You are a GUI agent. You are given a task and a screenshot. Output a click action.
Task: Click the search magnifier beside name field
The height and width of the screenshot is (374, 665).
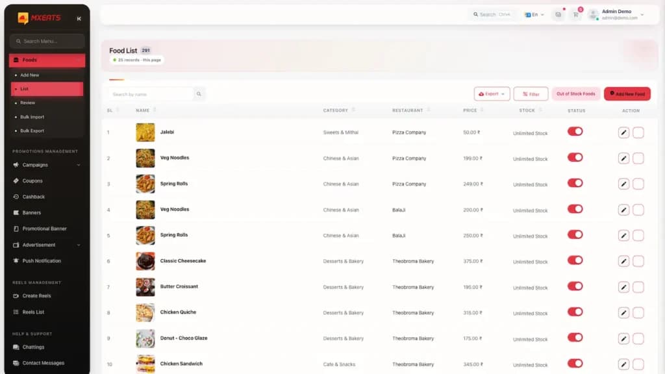point(199,94)
